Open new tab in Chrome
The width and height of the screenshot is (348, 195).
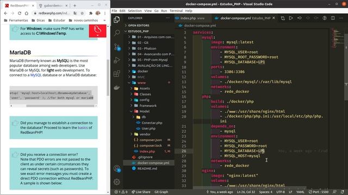(x=74, y=5)
